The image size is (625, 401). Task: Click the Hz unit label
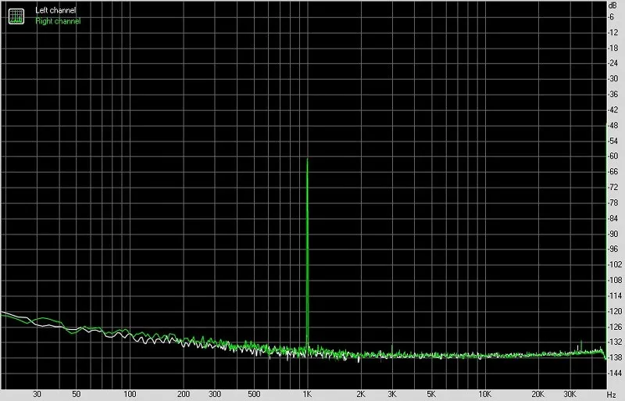(612, 394)
